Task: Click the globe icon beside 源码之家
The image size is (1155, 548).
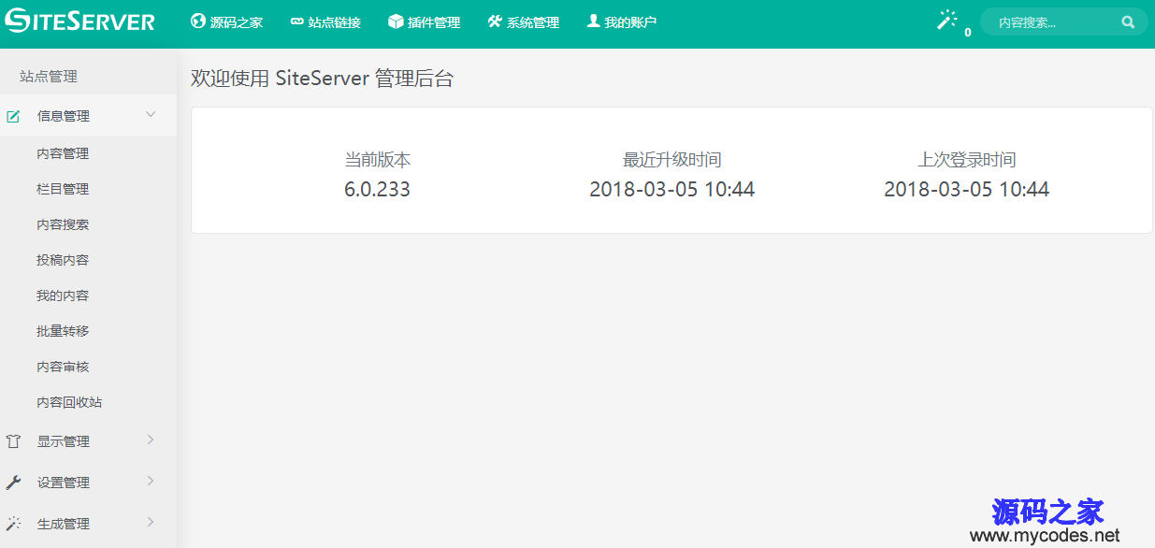Action: 197,21
